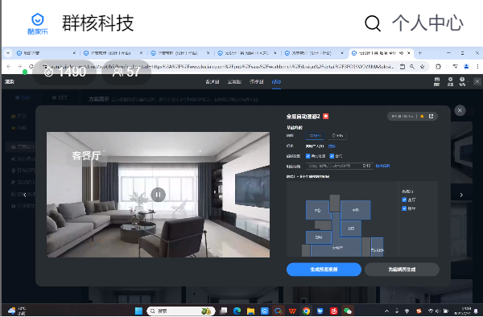Close the app panel with the header X
This screenshot has width=483, height=317.
click(x=477, y=81)
